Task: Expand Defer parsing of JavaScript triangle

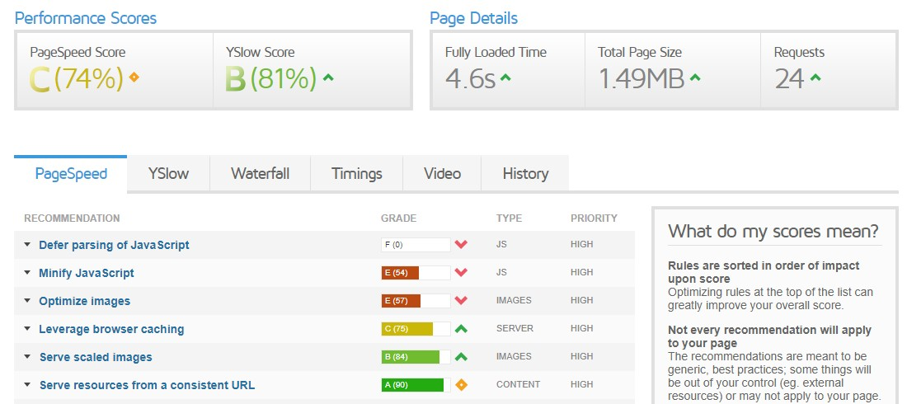Action: 27,245
